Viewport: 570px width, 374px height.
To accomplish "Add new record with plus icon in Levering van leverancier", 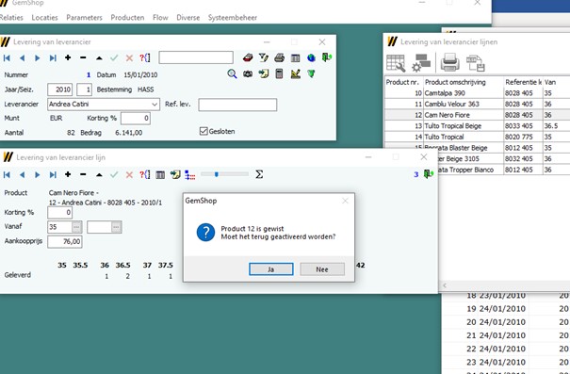I will 68,57.
